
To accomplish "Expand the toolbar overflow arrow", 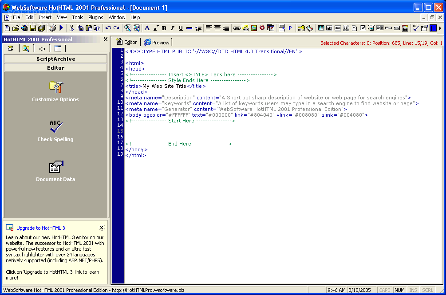I will 440,28.
